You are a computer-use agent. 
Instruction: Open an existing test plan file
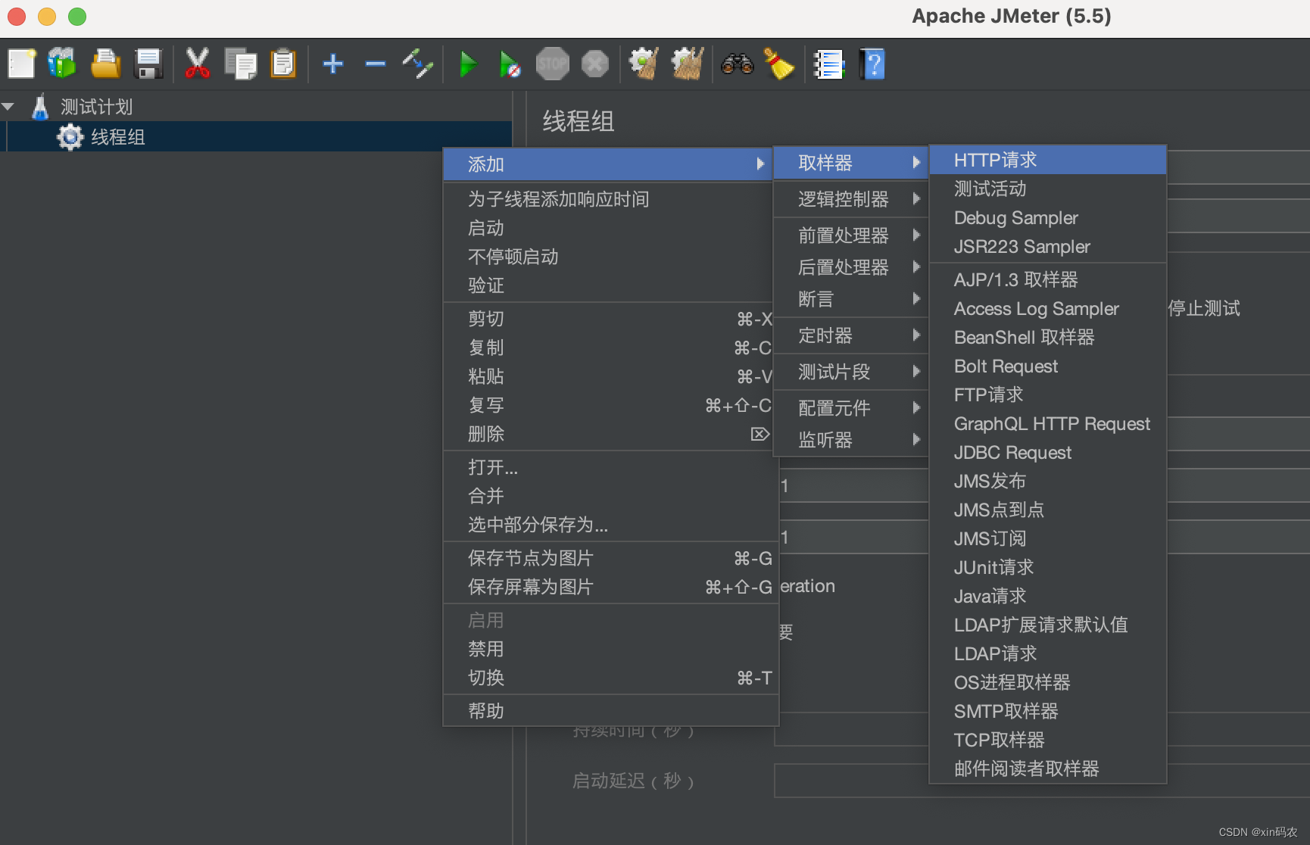point(105,64)
